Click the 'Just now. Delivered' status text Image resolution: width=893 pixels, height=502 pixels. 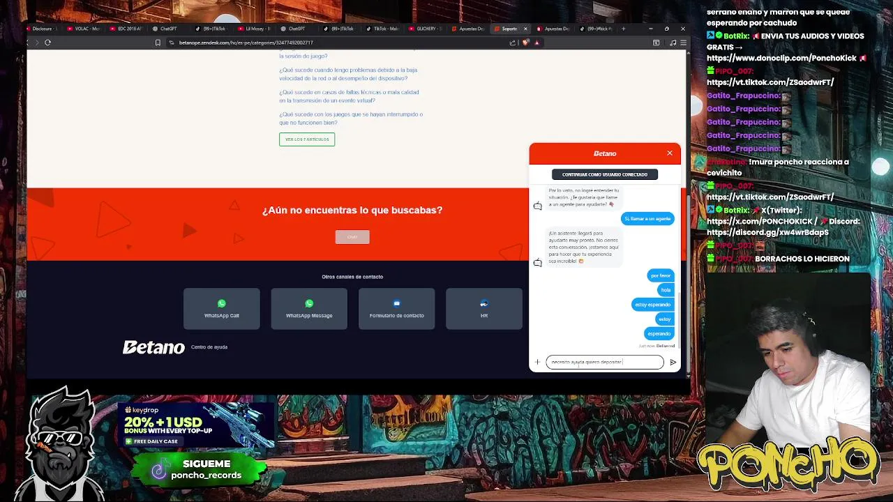click(x=656, y=346)
